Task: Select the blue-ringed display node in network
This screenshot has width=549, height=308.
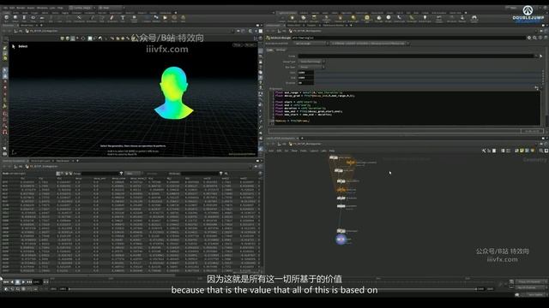Action: [x=341, y=240]
